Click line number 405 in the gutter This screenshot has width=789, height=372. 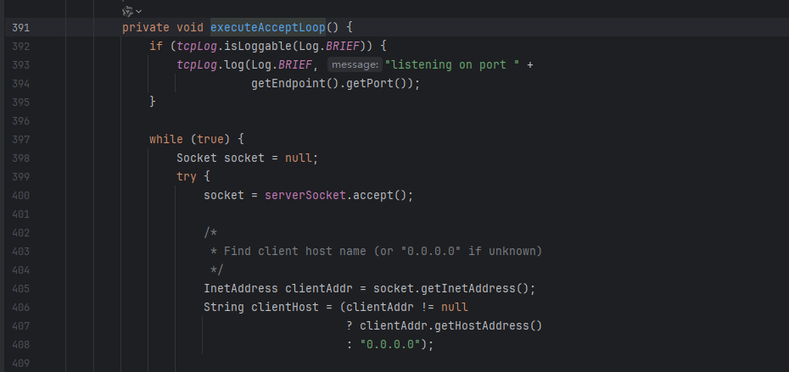[21, 288]
